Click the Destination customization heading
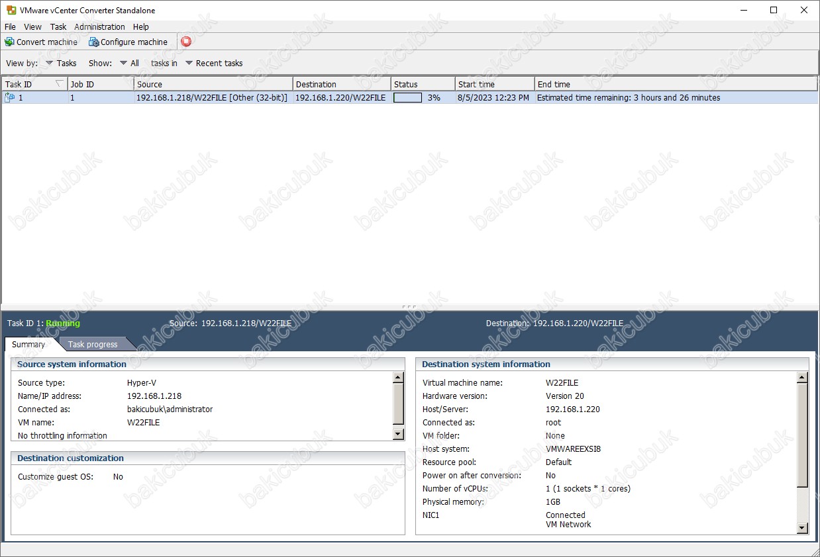The height and width of the screenshot is (557, 820). click(70, 458)
